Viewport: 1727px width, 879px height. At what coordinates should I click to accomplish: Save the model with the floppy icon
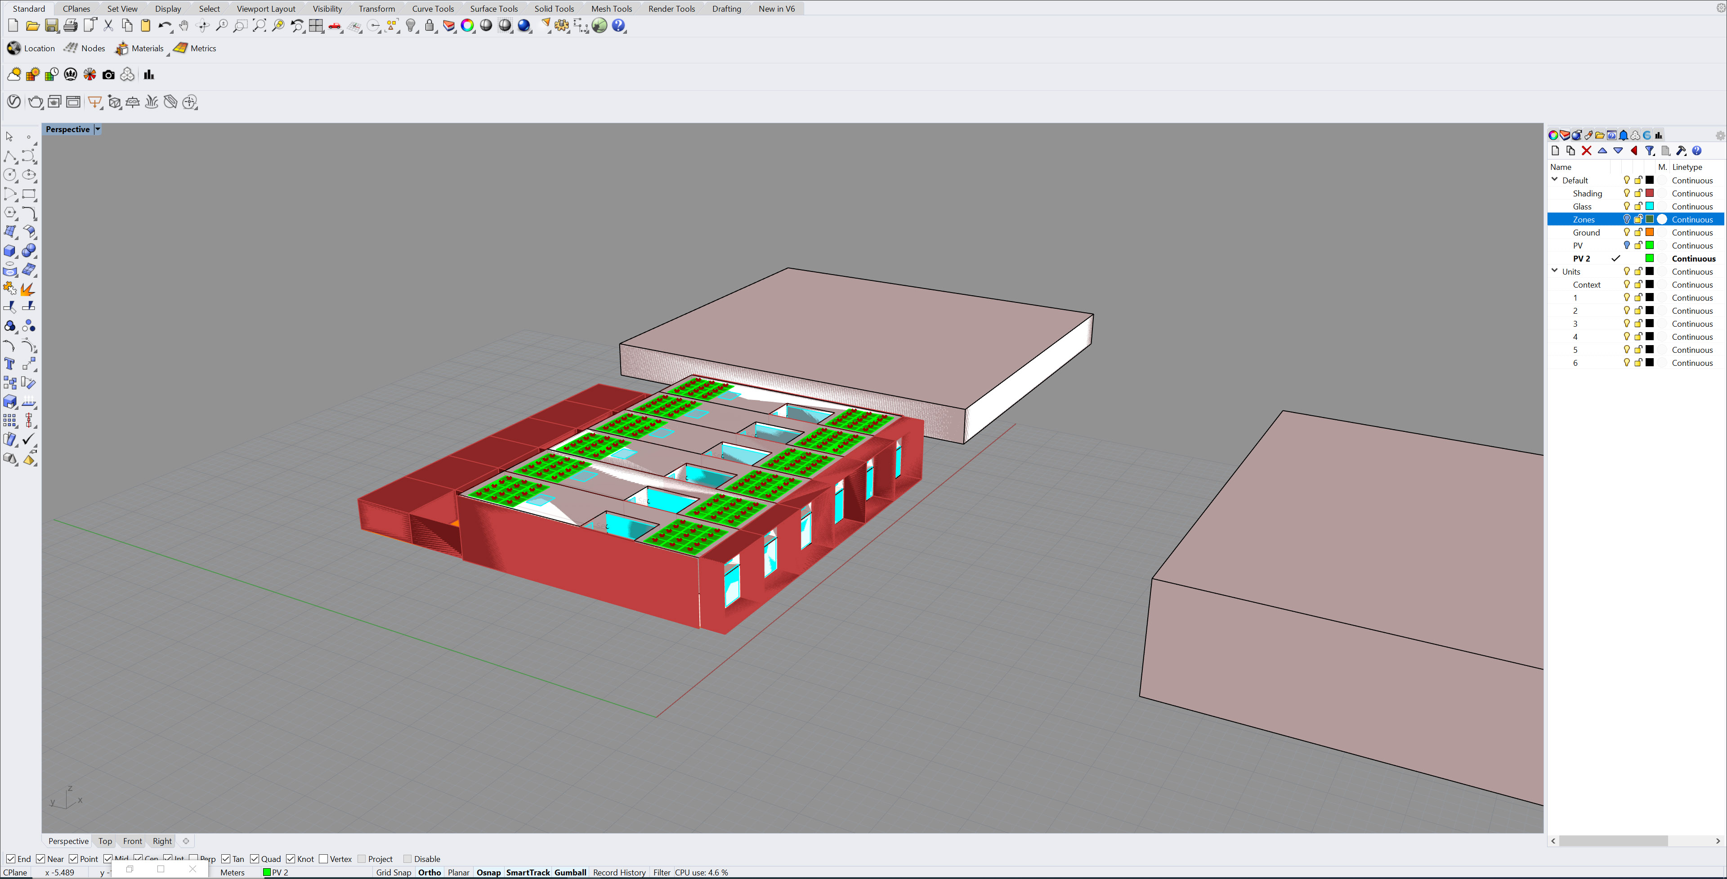point(52,26)
